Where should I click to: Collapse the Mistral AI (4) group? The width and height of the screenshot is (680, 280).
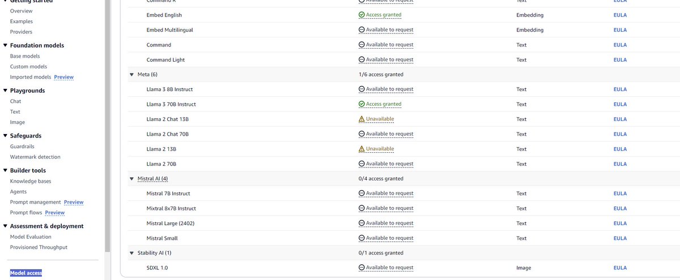click(131, 179)
